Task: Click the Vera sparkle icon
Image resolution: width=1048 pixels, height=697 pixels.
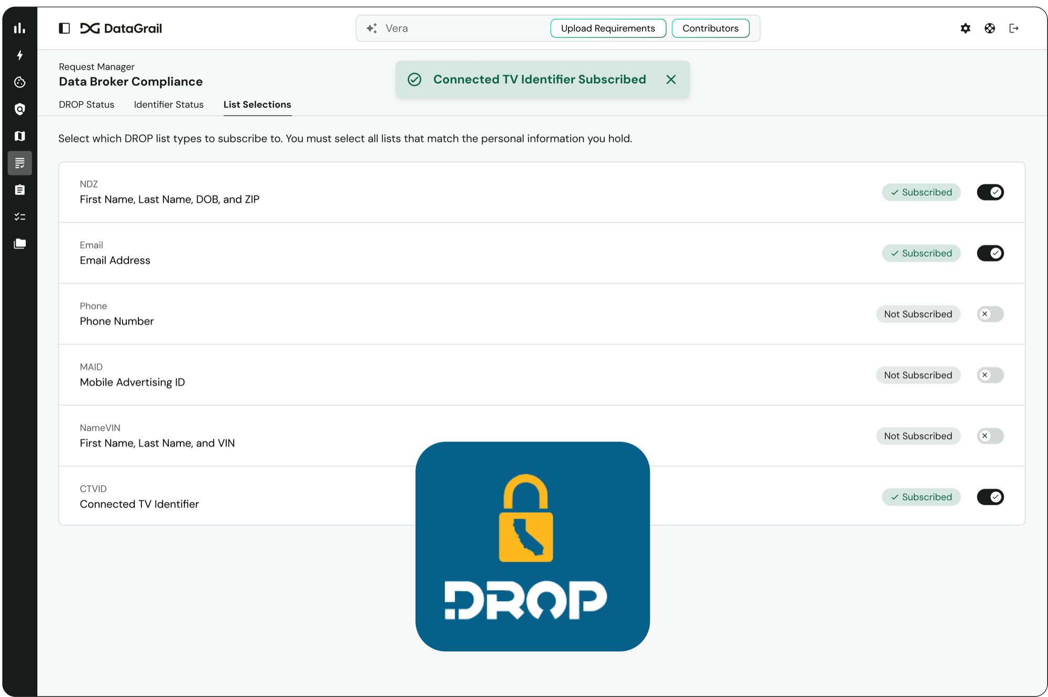Action: pyautogui.click(x=372, y=28)
